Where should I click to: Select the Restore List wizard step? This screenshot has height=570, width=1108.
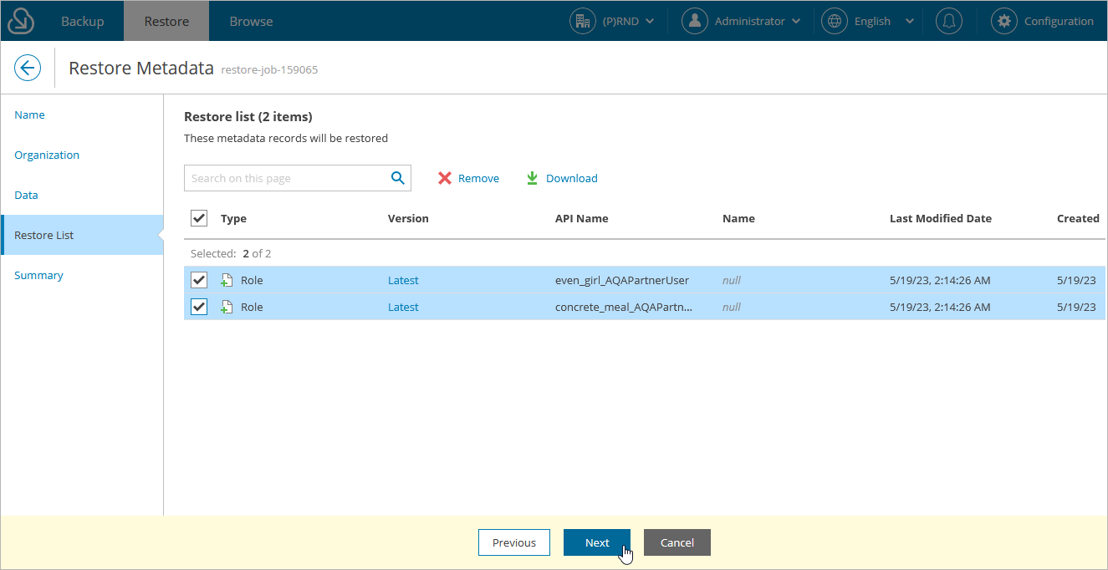pos(82,235)
